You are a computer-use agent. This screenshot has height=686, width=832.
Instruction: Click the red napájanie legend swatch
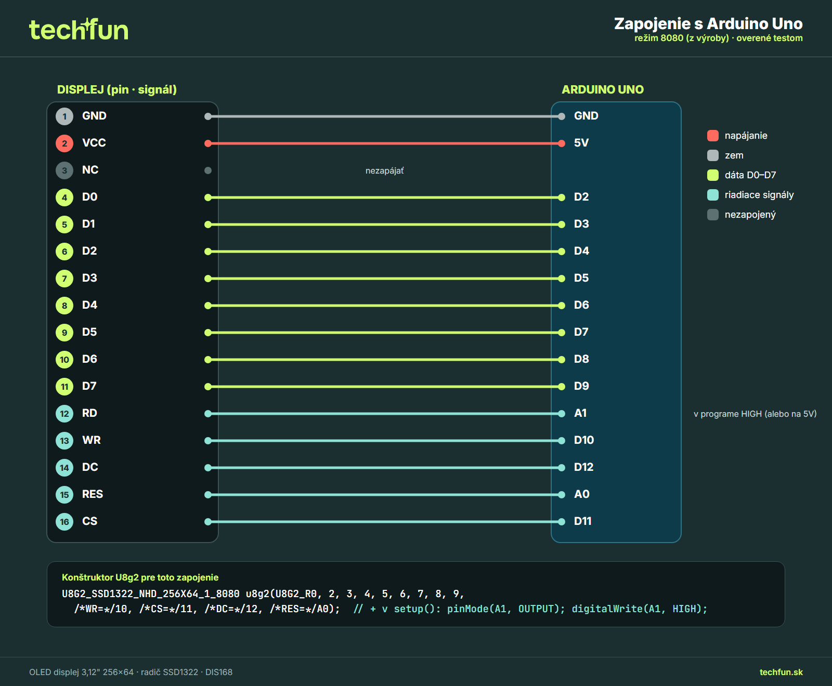(713, 136)
